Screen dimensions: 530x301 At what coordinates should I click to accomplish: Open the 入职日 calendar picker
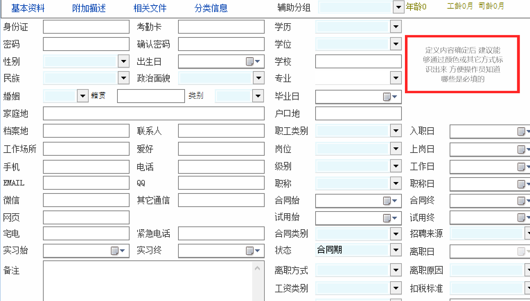coord(523,131)
